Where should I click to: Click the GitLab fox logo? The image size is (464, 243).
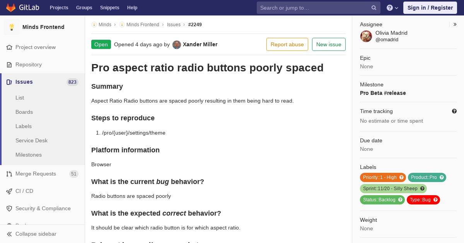click(x=11, y=7)
